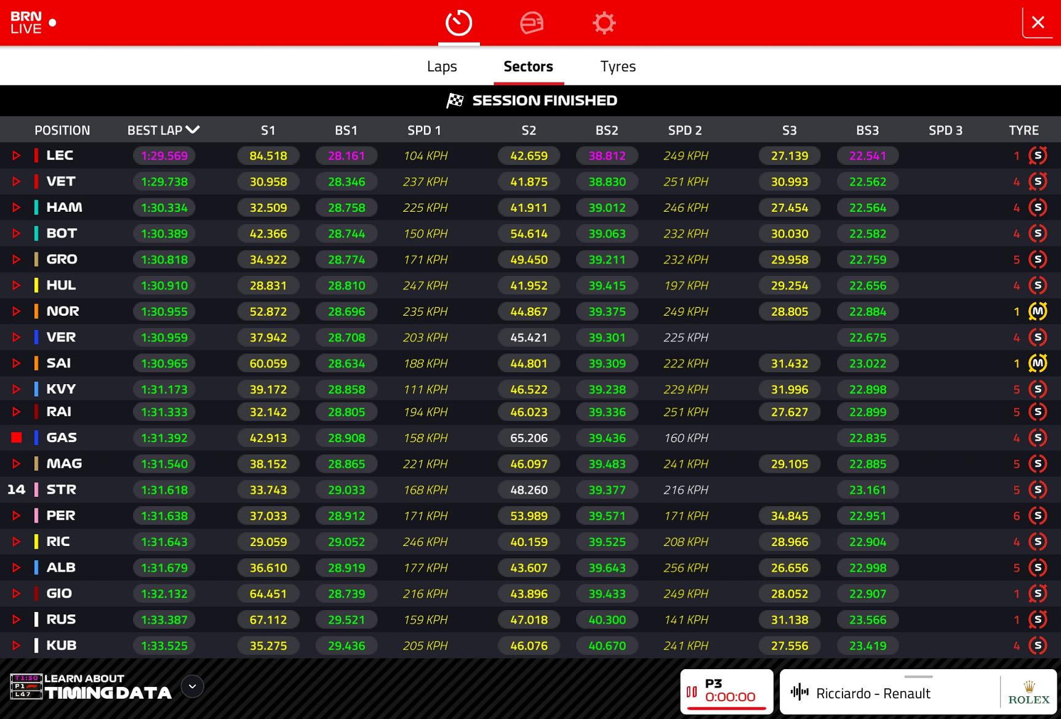Screen dimensions: 1061x719
Task: Click SAI's medium tyre icon
Action: tap(1038, 363)
